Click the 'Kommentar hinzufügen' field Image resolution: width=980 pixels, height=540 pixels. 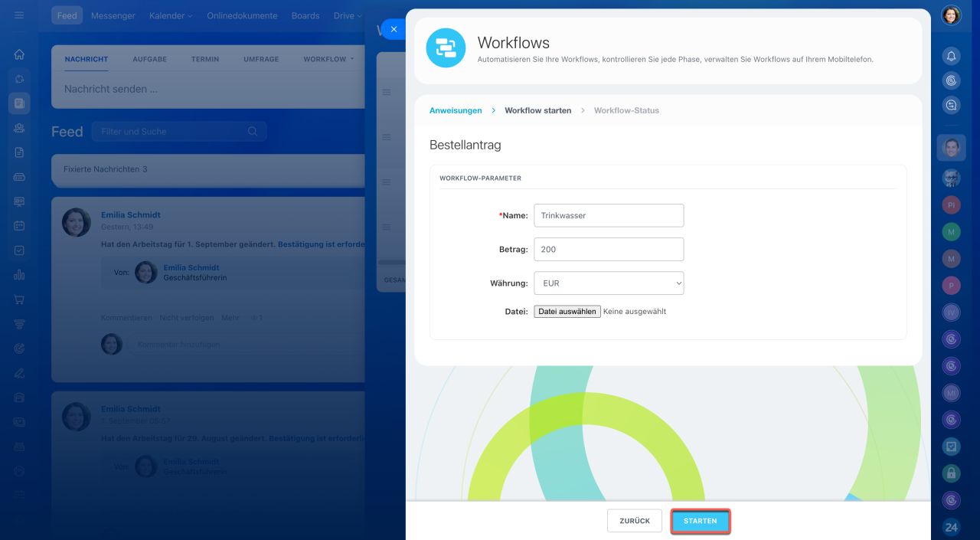(x=245, y=345)
